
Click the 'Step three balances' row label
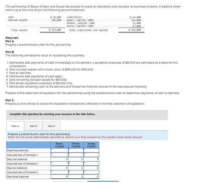click(x=18, y=177)
